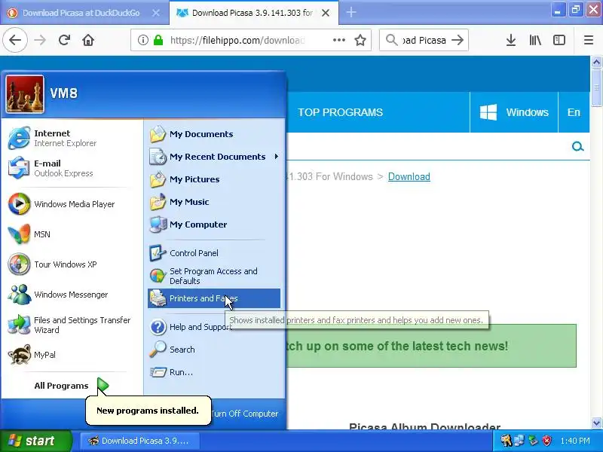This screenshot has width=603, height=452.
Task: Close the Download Picasa 3.9.141.303 tab
Action: [x=326, y=13]
